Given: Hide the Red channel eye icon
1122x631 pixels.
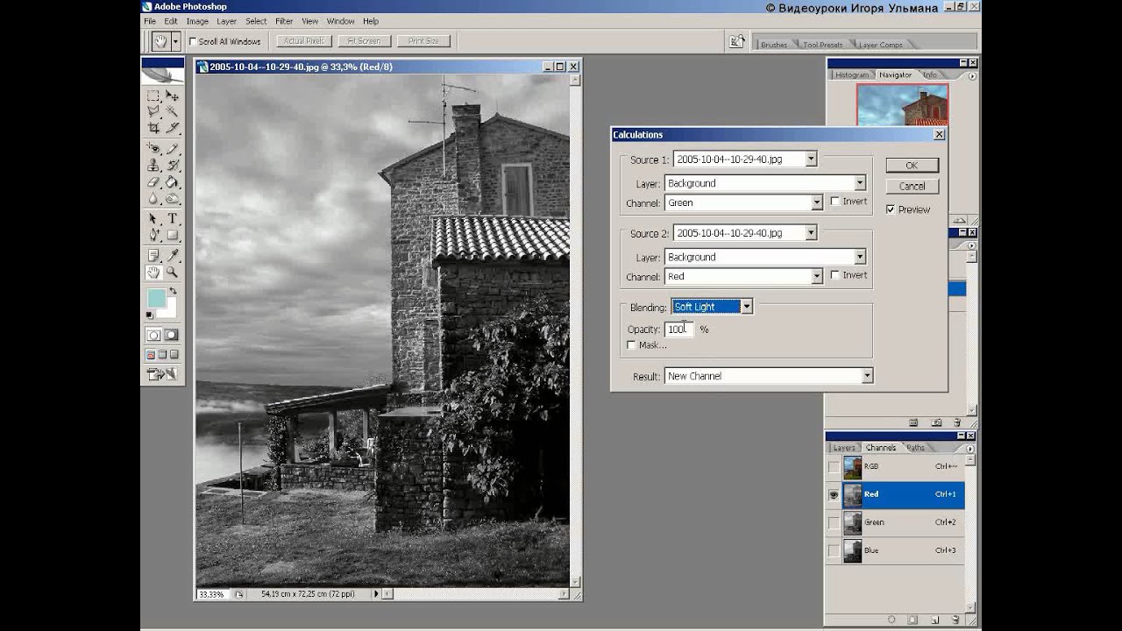Looking at the screenshot, I should (834, 494).
